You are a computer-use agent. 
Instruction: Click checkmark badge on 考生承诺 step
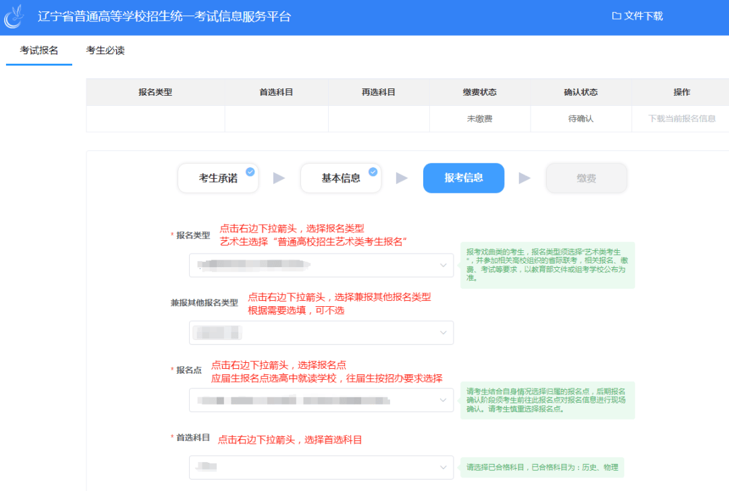tap(250, 172)
